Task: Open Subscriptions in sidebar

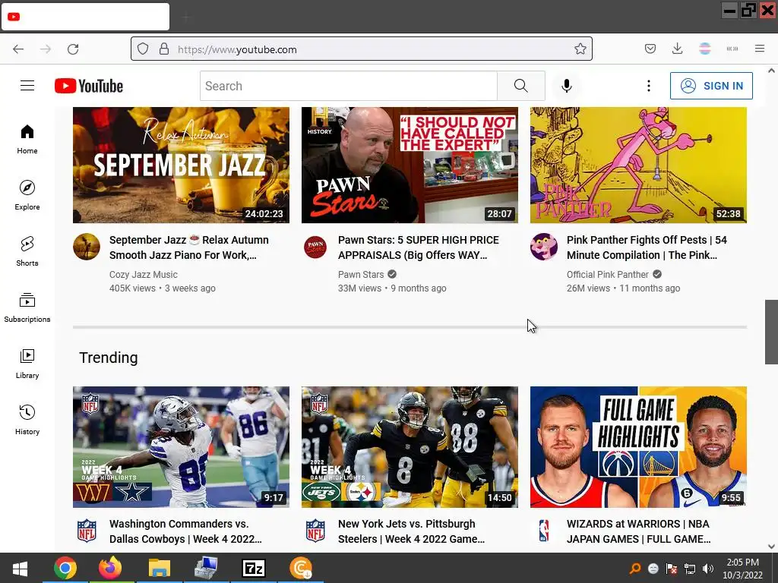Action: [27, 307]
